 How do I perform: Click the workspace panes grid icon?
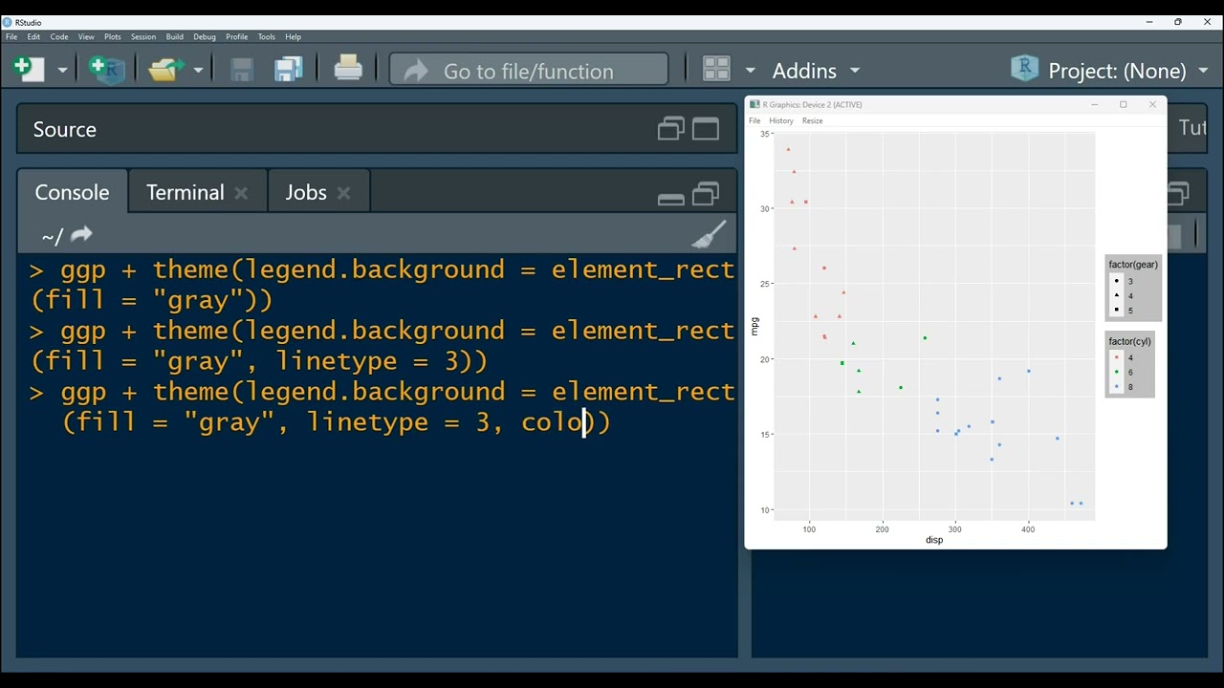click(716, 69)
